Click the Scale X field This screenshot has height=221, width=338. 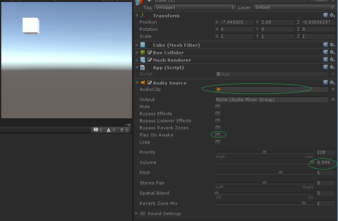[237, 36]
